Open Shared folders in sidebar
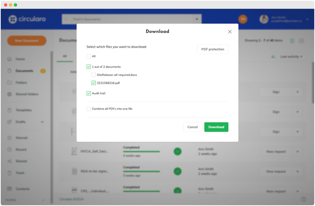The width and height of the screenshot is (315, 206). 27,94
